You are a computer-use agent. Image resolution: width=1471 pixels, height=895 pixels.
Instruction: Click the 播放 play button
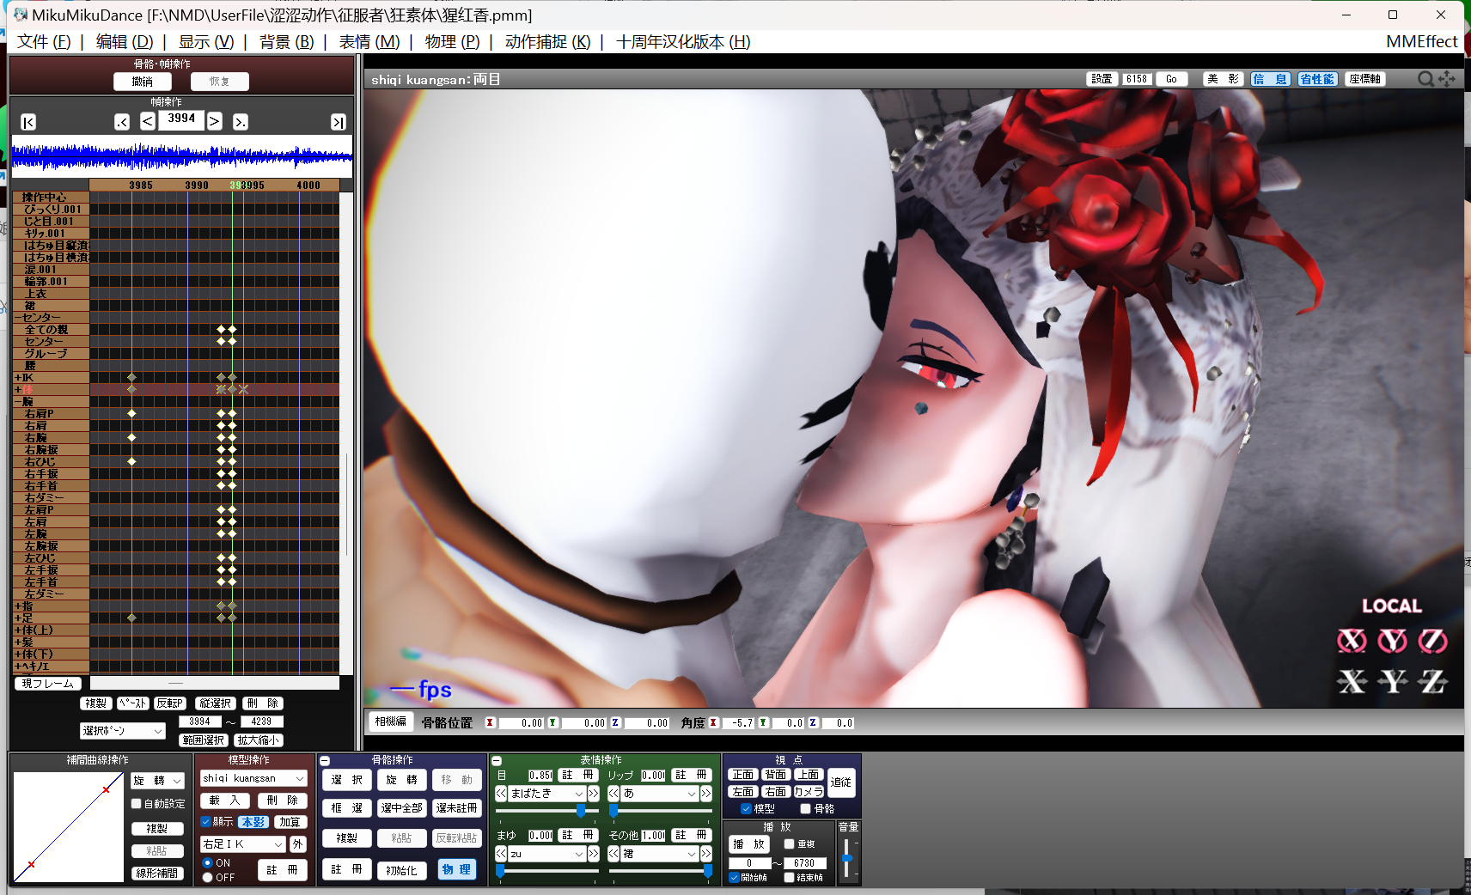click(748, 844)
